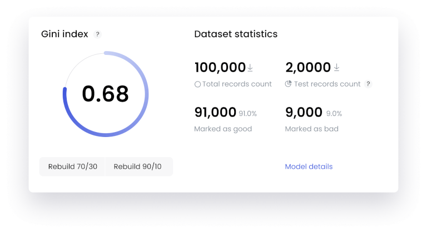
Task: Click the 91,000 good records value
Action: pyautogui.click(x=215, y=113)
